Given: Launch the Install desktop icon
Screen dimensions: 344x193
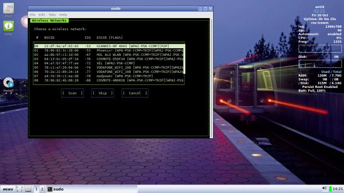Looking at the screenshot, I should 9,85.
